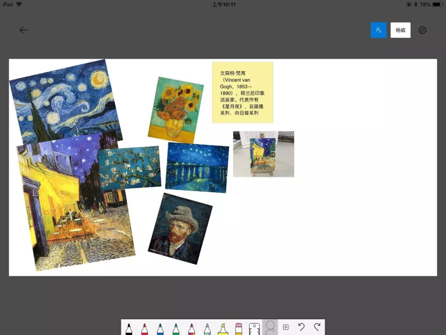The image size is (446, 335).
Task: Select the Almond Blossoms painting image
Action: click(x=129, y=168)
